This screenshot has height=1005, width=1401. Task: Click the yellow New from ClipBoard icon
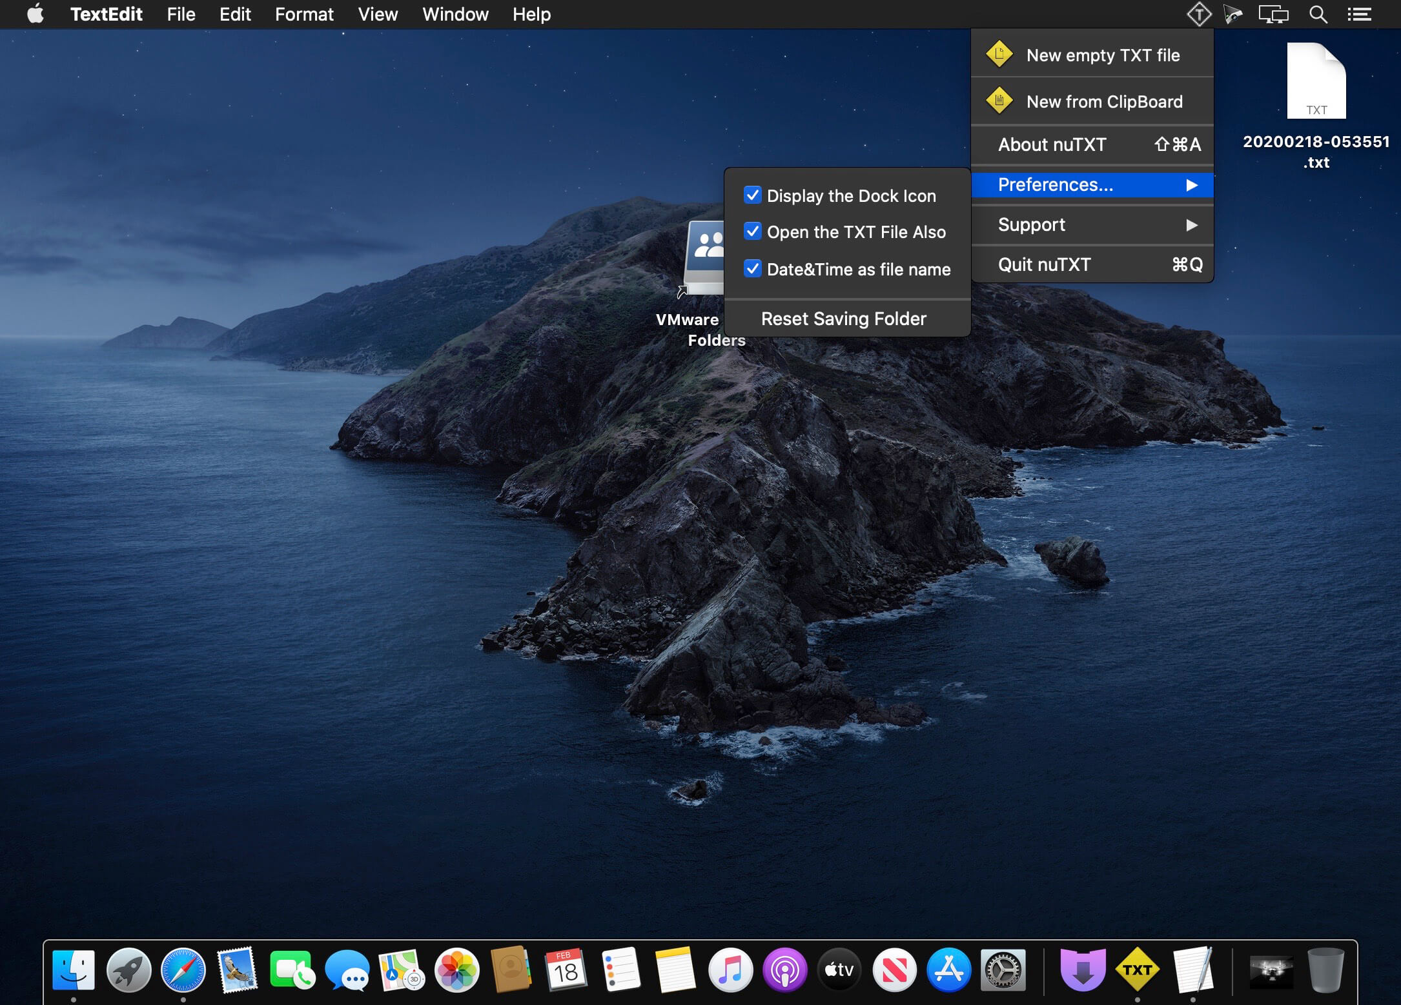[999, 101]
